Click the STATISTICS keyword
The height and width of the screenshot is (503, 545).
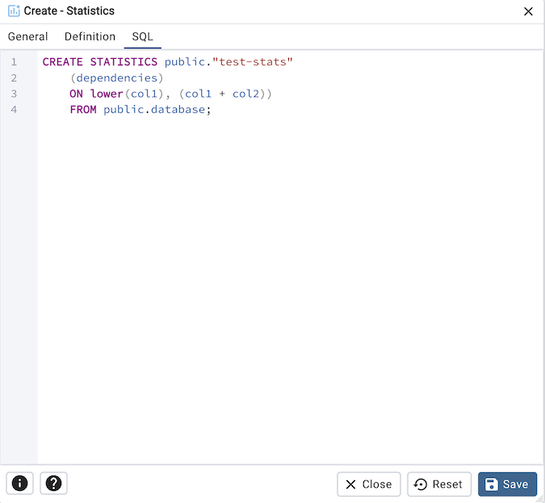pos(124,62)
